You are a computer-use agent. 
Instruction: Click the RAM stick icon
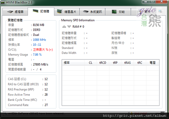[36, 11]
